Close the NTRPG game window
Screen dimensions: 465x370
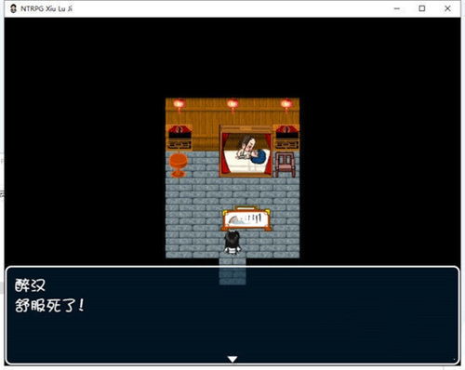click(x=447, y=8)
